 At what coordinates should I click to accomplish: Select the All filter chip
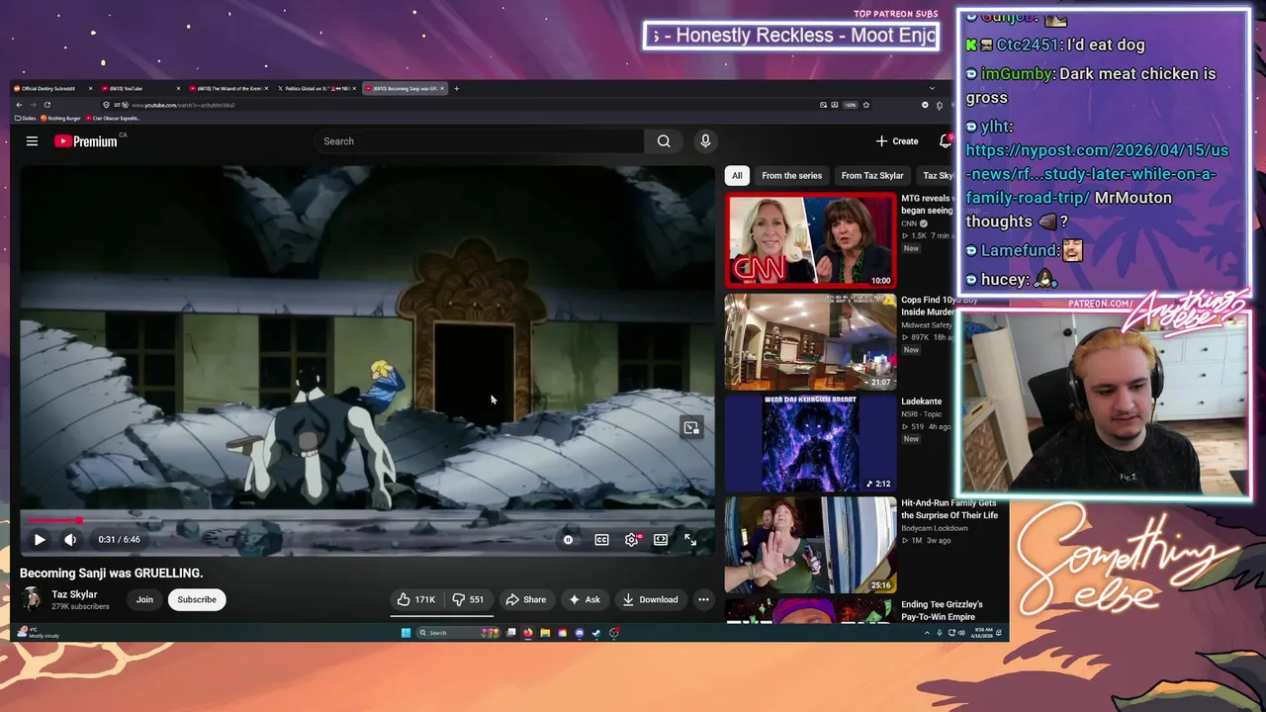737,175
